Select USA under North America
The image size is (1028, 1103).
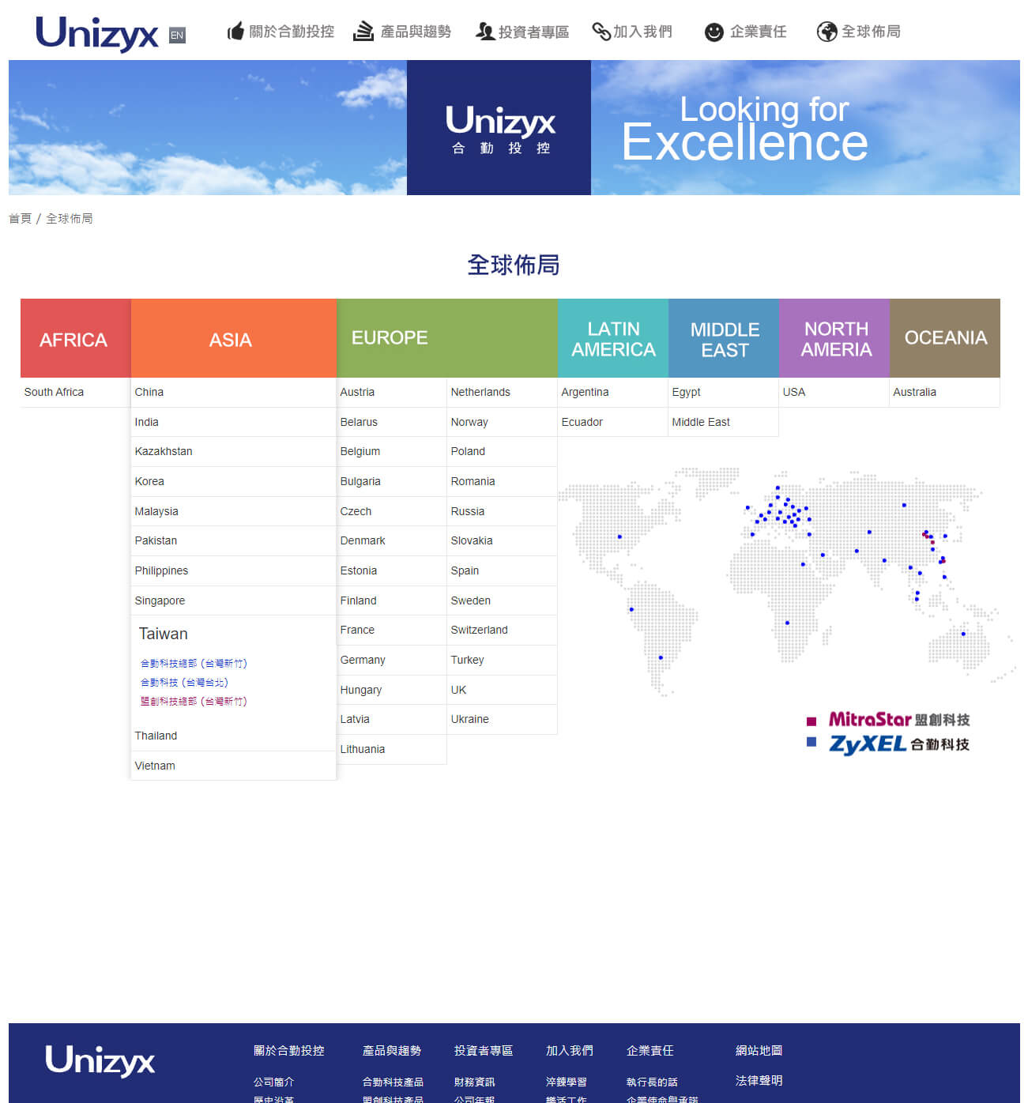pyautogui.click(x=834, y=393)
